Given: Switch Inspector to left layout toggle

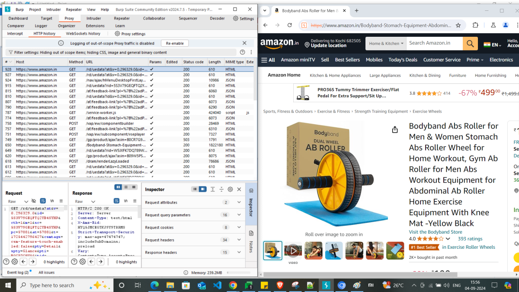Looking at the screenshot, I should coord(195,189).
